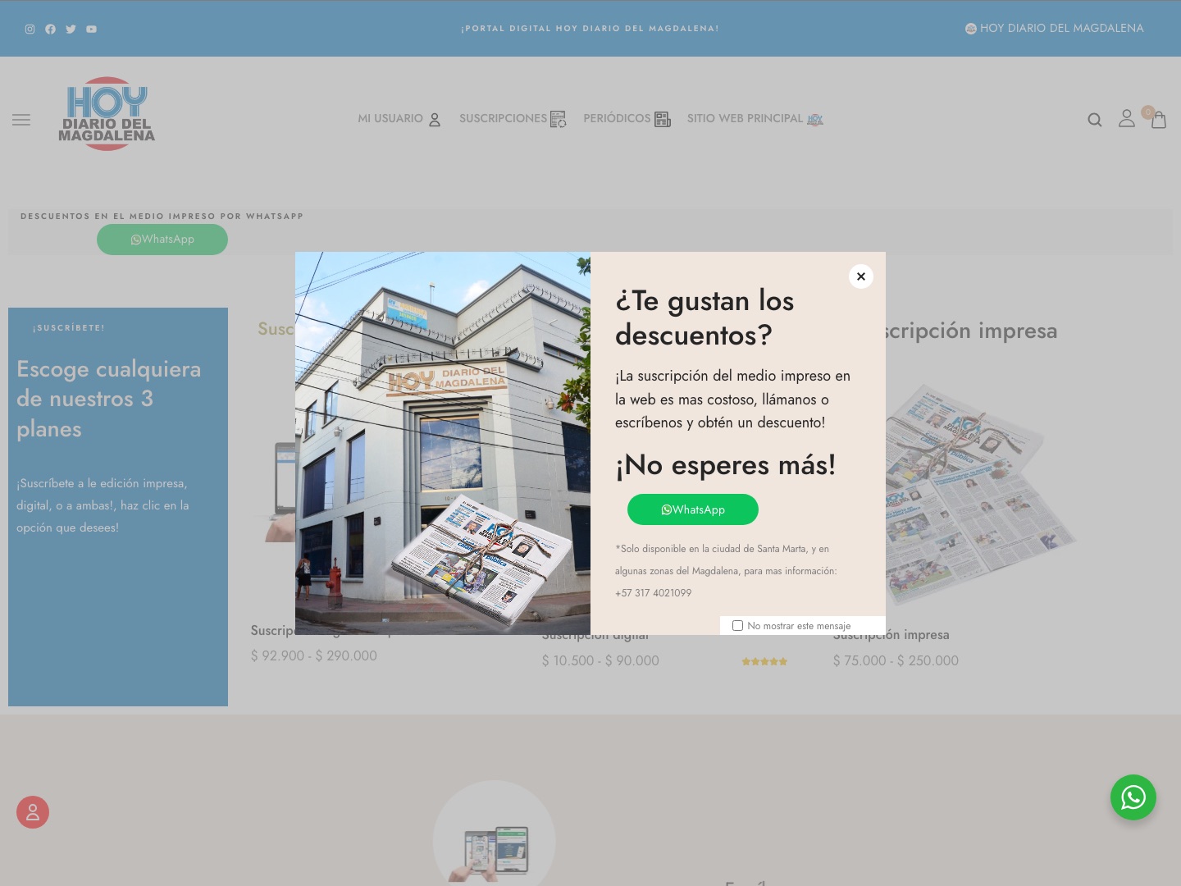Screen dimensions: 1181x886
Task: Open the account profile icon in header
Action: click(1127, 119)
